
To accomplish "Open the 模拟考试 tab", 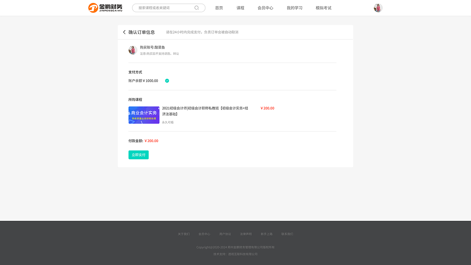I will 323,7.
